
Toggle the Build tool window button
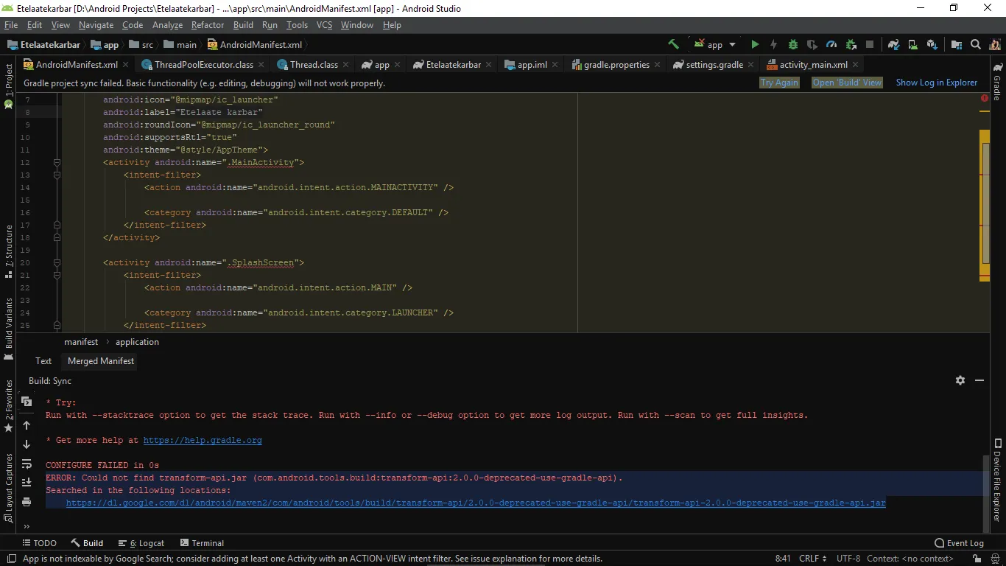pos(86,543)
